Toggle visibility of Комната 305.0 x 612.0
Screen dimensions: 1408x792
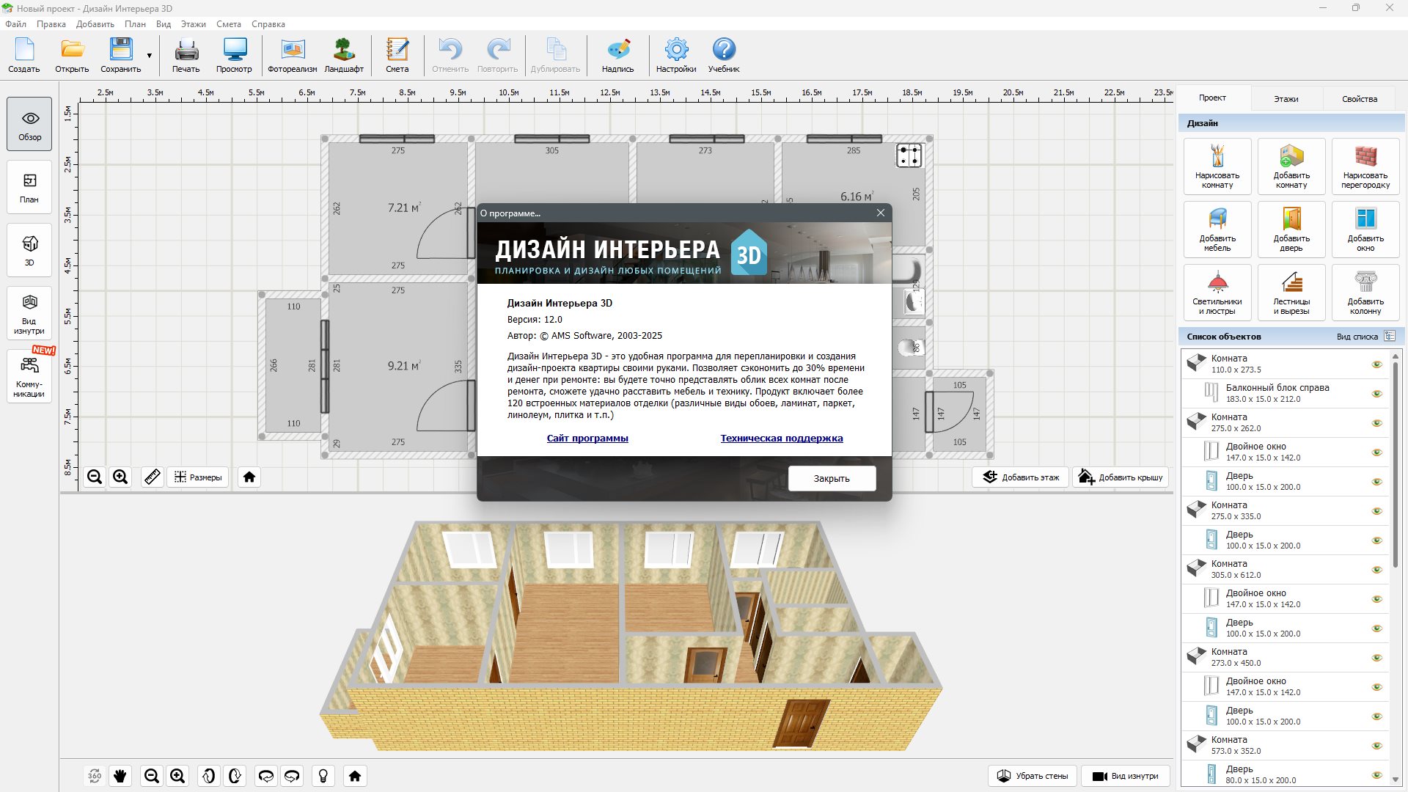(1376, 570)
